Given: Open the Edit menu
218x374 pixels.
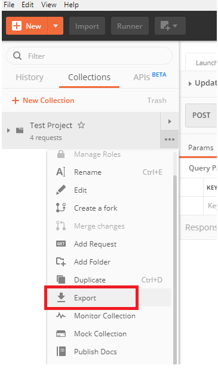Looking at the screenshot, I should [x=27, y=5].
